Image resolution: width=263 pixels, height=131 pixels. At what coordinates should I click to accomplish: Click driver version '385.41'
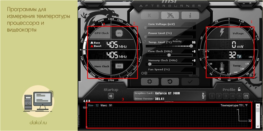(160, 99)
